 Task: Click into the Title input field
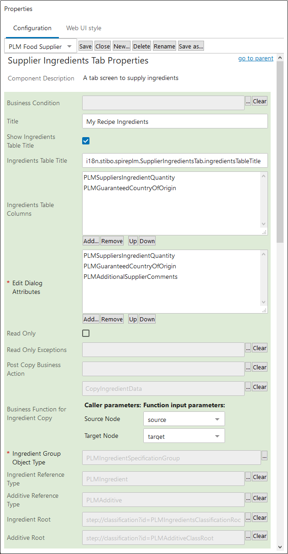click(x=175, y=122)
